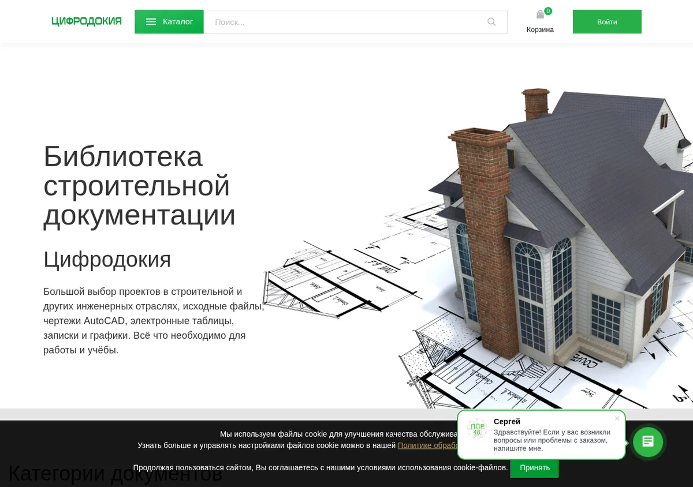Click the search magnifier icon

tap(491, 22)
